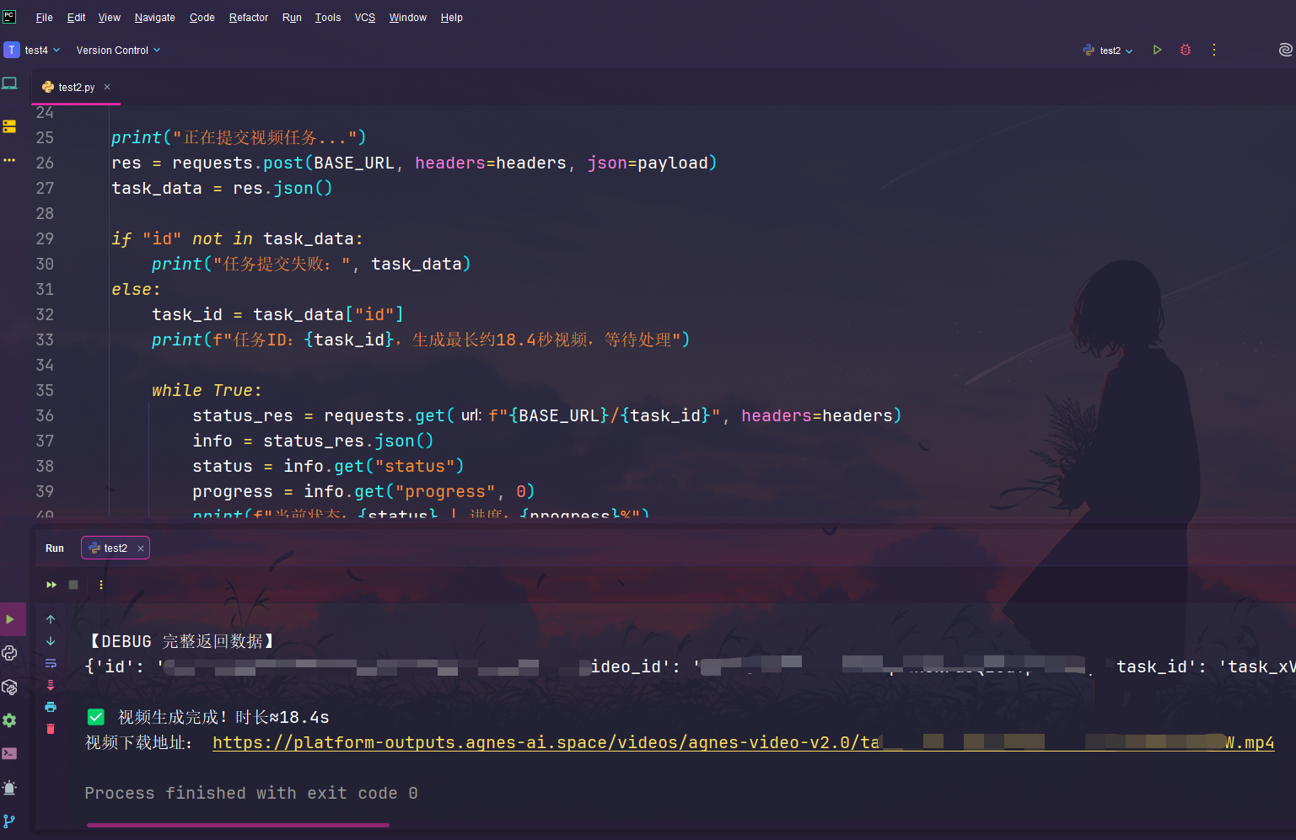Clear all console output
The height and width of the screenshot is (840, 1296).
point(51,729)
